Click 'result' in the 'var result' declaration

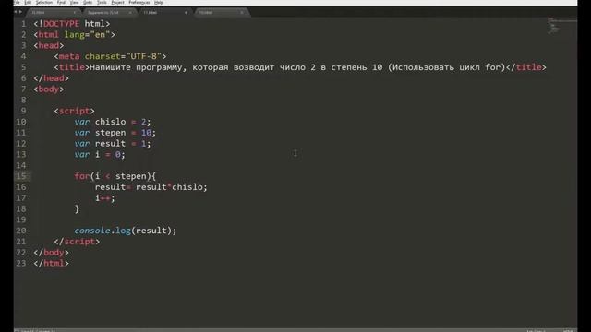click(x=111, y=144)
